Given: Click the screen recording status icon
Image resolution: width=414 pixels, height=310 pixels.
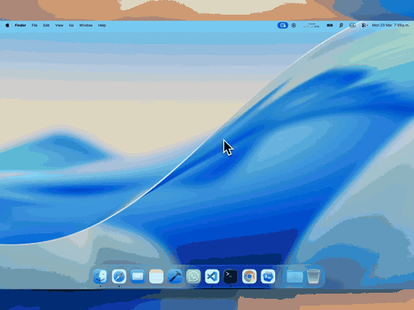Looking at the screenshot, I should tap(293, 25).
